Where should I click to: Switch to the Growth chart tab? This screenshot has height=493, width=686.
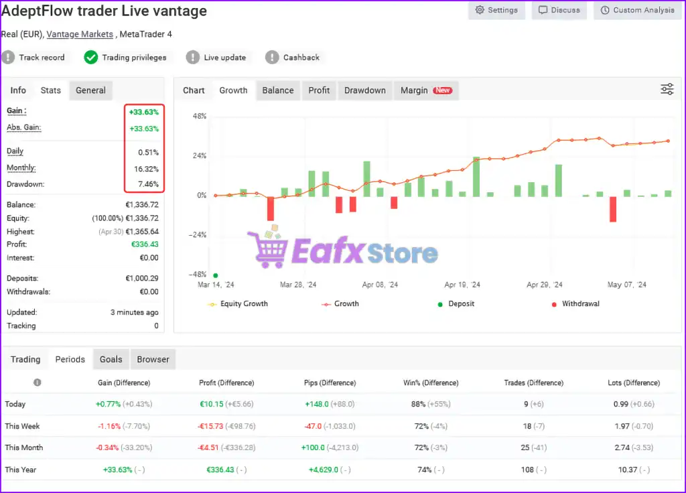[x=233, y=90]
